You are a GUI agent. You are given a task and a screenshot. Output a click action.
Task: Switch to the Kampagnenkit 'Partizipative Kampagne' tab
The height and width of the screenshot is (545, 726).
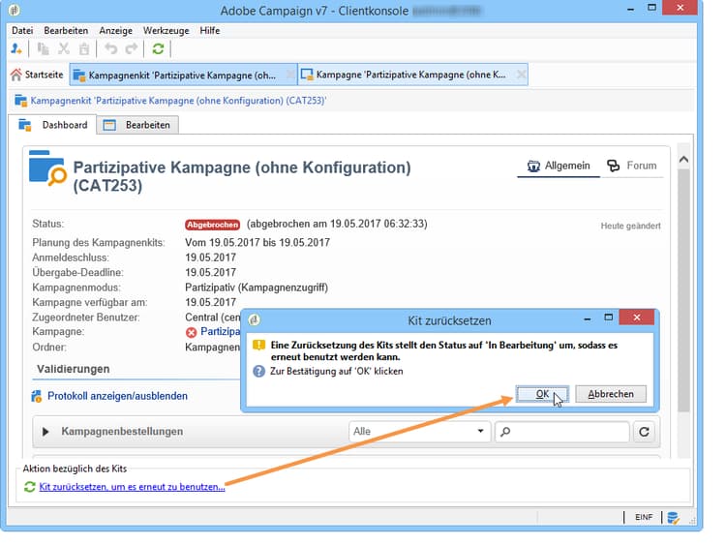coord(182,75)
